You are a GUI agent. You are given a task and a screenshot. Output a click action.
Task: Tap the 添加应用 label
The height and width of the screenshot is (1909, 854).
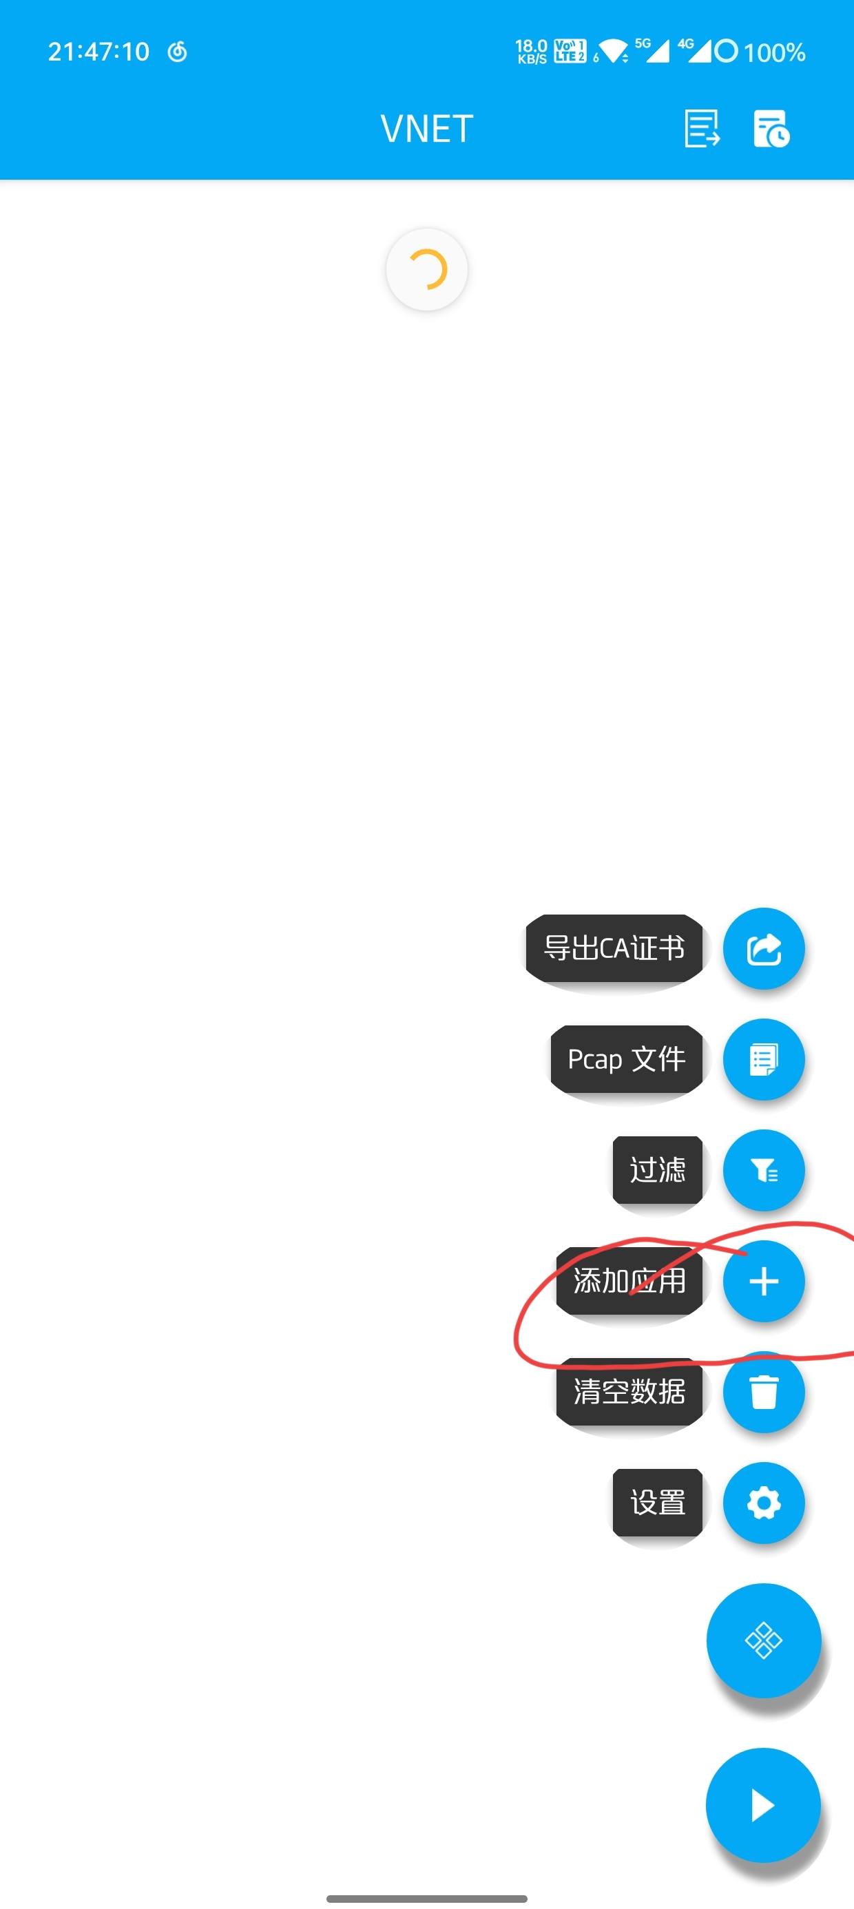pyautogui.click(x=629, y=1282)
